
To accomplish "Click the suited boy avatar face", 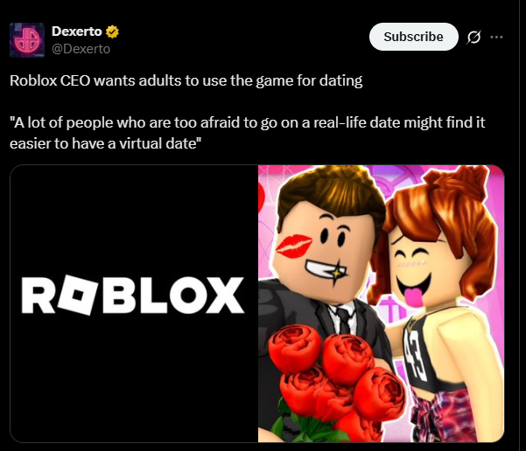I will click(320, 253).
